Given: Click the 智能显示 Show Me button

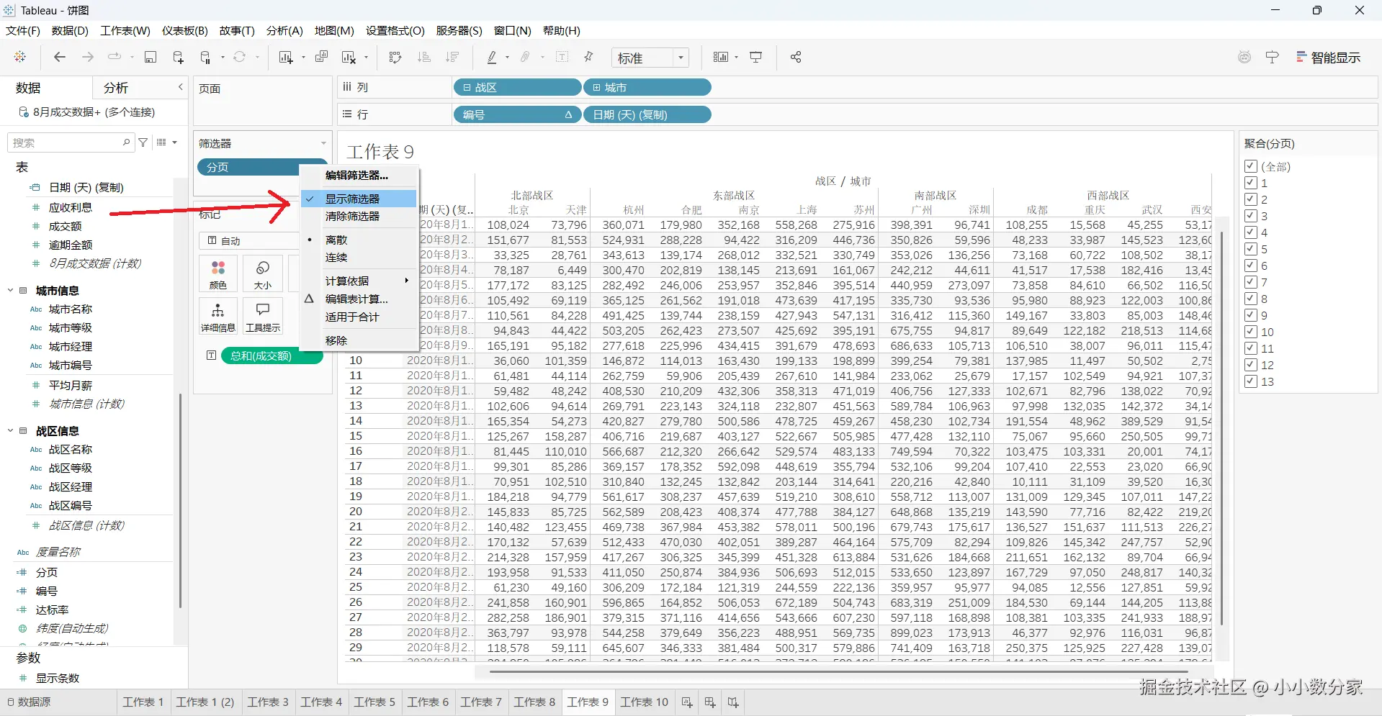Looking at the screenshot, I should coord(1329,58).
